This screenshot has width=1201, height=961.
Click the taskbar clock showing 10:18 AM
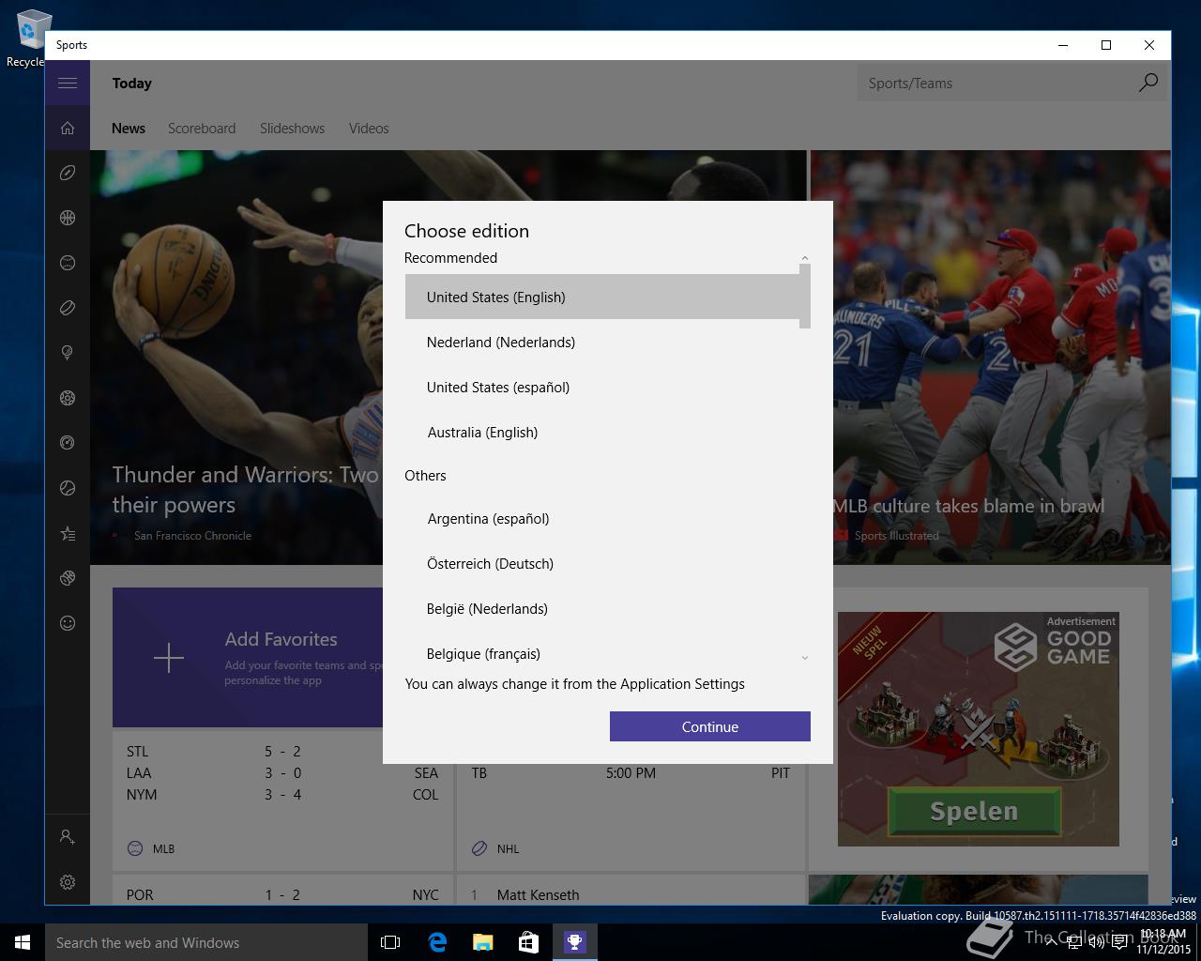1163,941
